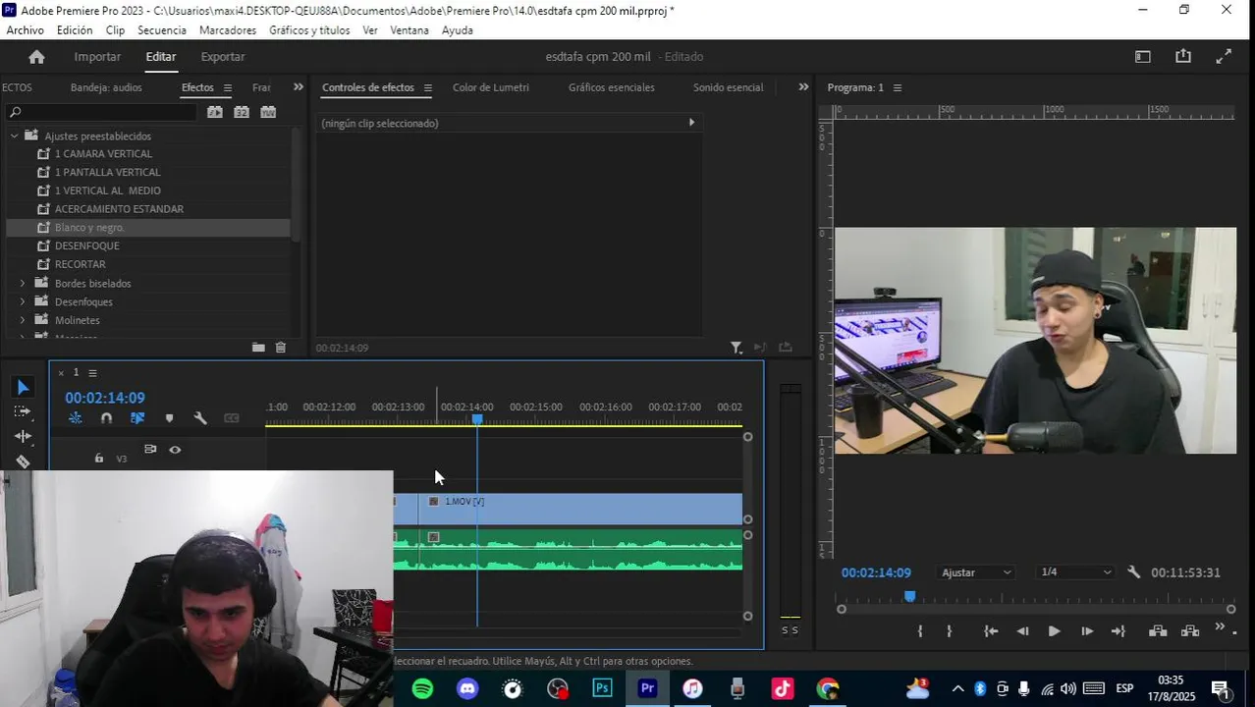Click the Extract button in Program monitor
Viewport: 1255px width, 707px height.
click(x=1190, y=631)
